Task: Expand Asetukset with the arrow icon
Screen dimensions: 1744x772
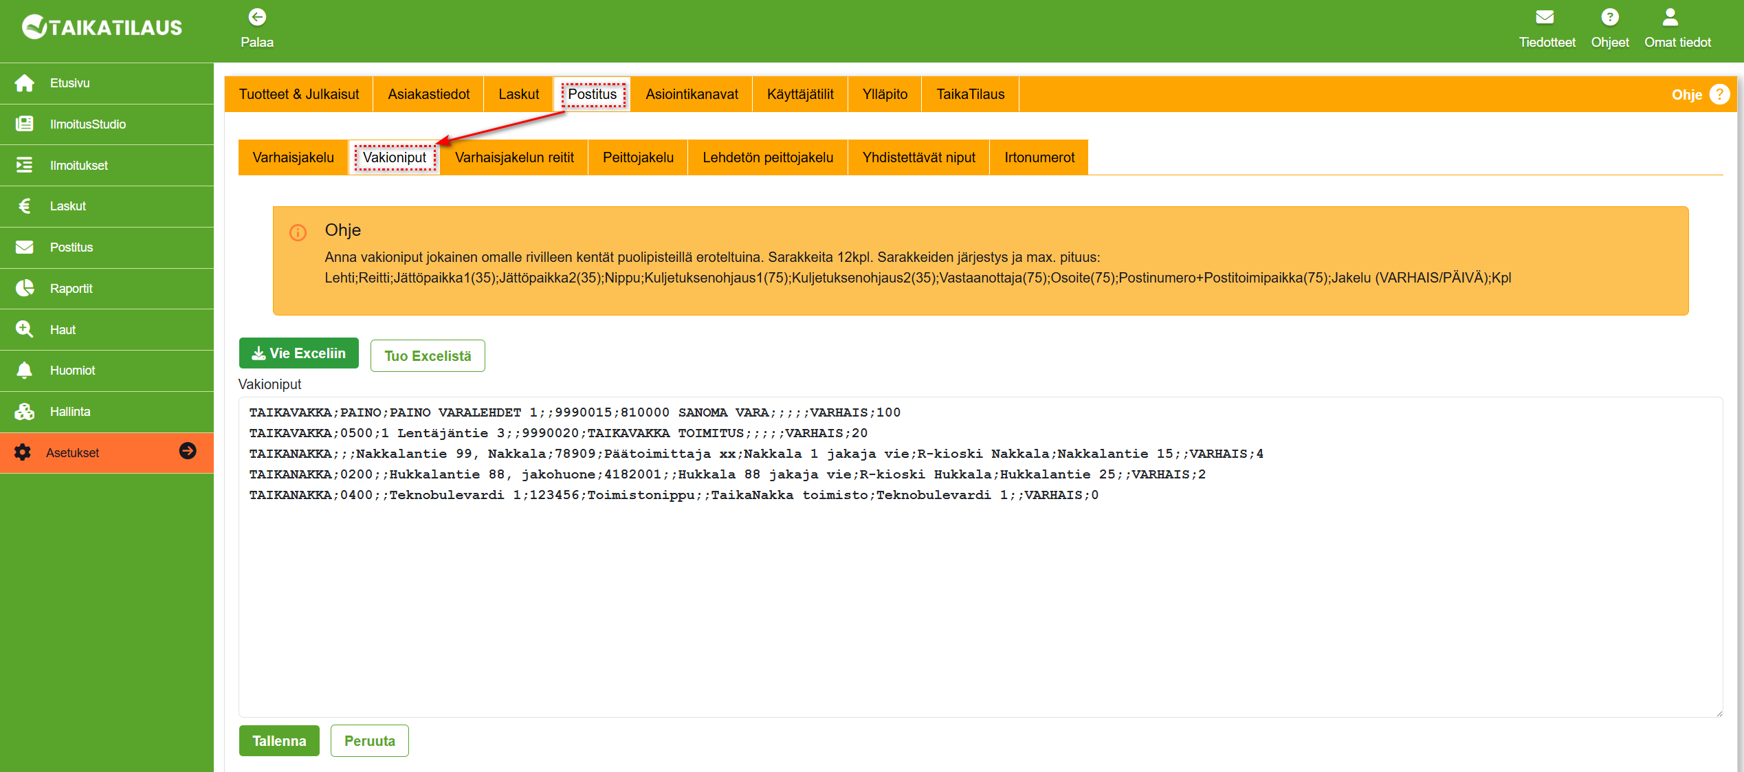Action: (x=188, y=451)
